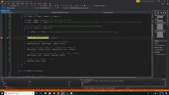Collapse the Process Memory graph section
This screenshot has width=169, height=95.
[155, 23]
